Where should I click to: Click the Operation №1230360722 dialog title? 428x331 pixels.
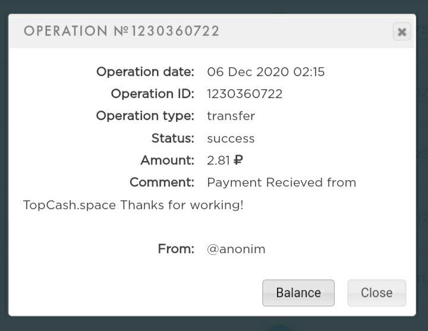[122, 31]
